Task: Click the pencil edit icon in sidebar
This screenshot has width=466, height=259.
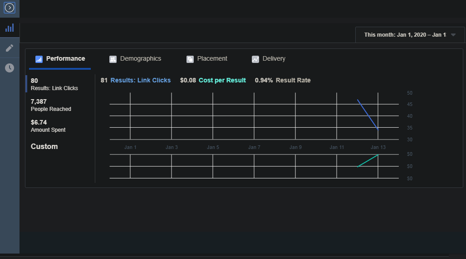Action: (x=10, y=48)
